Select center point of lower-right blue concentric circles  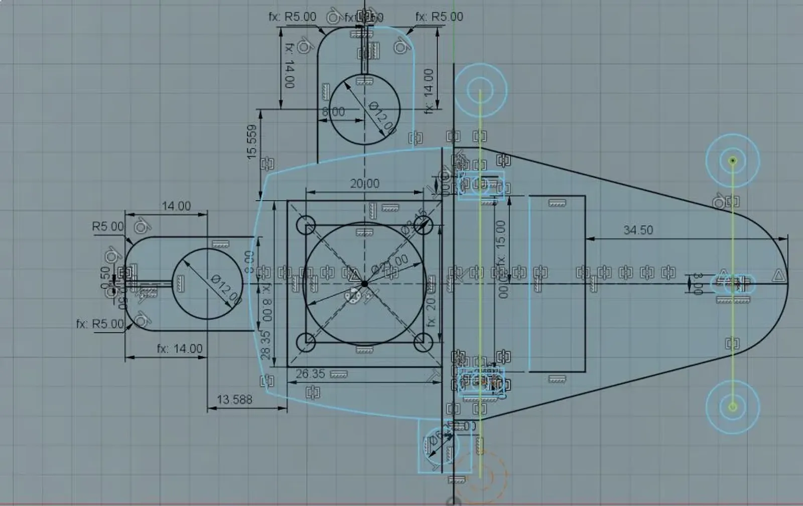tap(733, 406)
